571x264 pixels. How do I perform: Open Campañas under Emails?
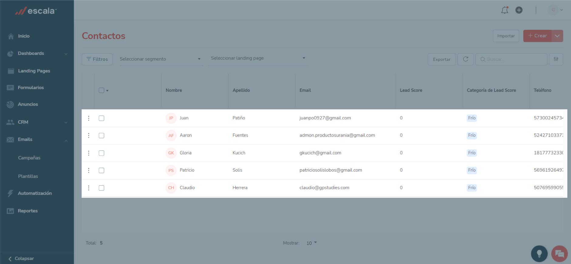pyautogui.click(x=29, y=158)
